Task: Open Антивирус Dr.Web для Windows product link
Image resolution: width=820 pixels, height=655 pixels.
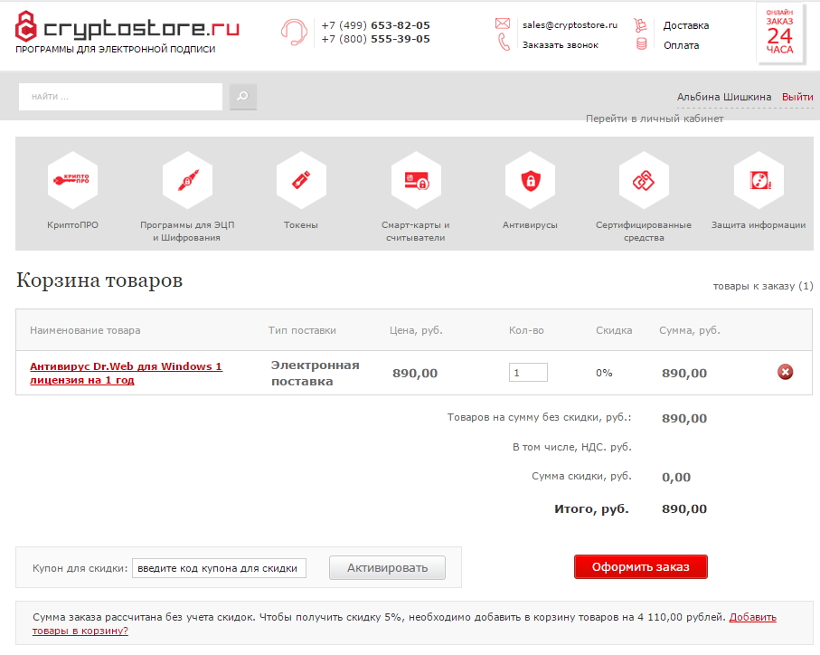Action: (x=126, y=373)
